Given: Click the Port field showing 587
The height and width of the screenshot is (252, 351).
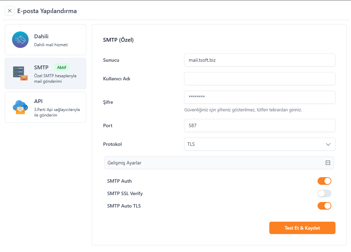Looking at the screenshot, I should coord(259,125).
